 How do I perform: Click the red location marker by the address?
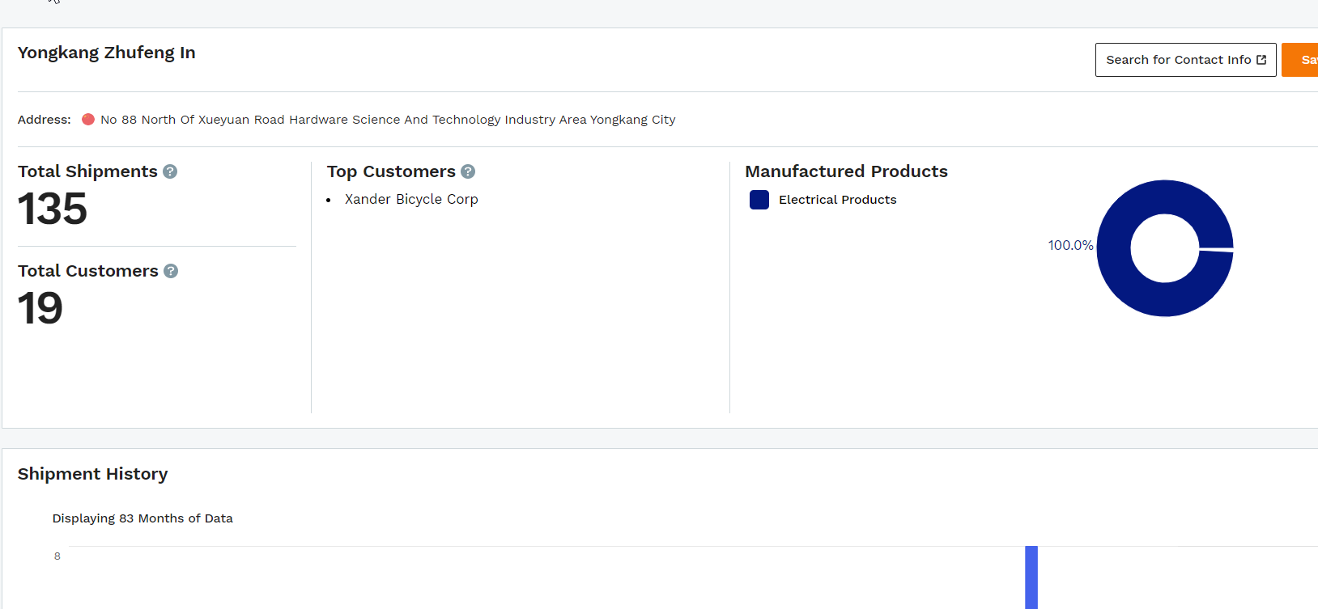click(x=88, y=120)
